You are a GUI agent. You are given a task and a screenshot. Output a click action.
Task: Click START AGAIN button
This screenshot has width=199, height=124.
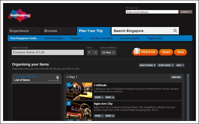pyautogui.click(x=166, y=65)
